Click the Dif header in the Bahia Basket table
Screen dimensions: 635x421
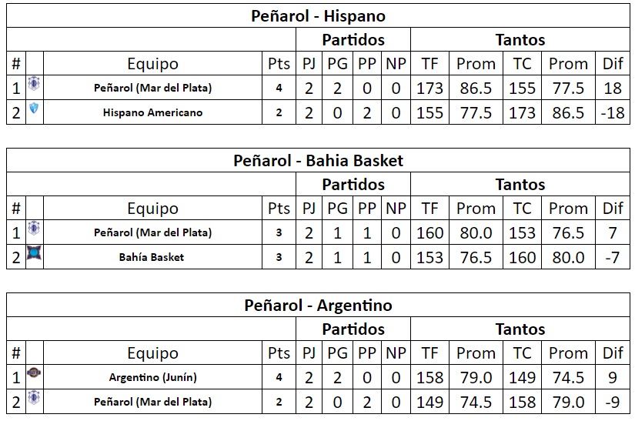[613, 209]
